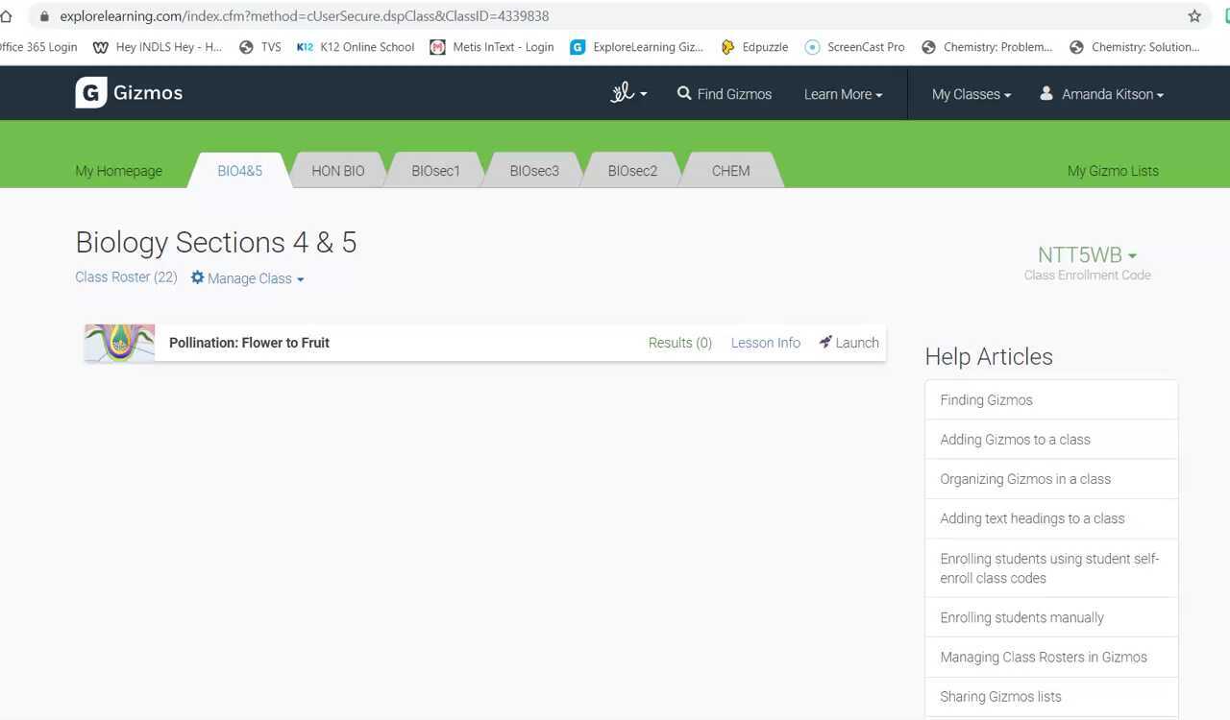This screenshot has height=720, width=1230.
Task: Go to the My Homepage tab
Action: [119, 171]
